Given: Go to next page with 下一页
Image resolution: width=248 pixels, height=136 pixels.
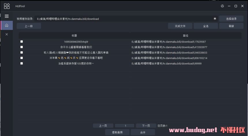Looking at the screenshot, I should tap(146, 126).
